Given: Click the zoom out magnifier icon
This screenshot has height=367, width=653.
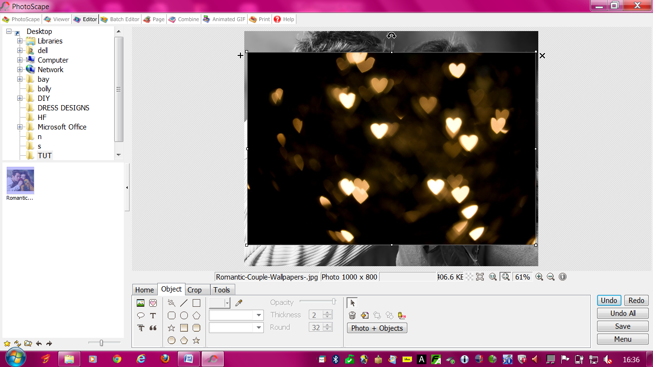Looking at the screenshot, I should [551, 277].
